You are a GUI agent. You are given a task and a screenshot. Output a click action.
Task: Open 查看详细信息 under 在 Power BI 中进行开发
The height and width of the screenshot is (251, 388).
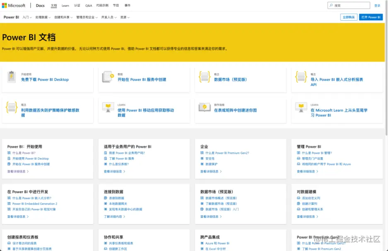(18, 217)
